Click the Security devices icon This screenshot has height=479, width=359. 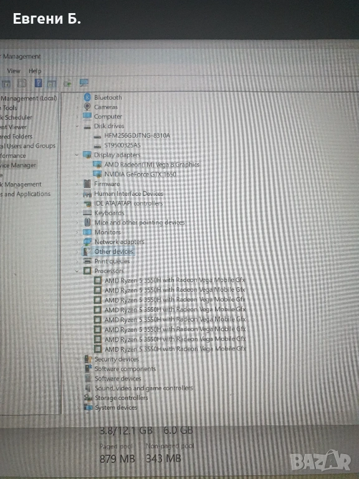pos(89,359)
